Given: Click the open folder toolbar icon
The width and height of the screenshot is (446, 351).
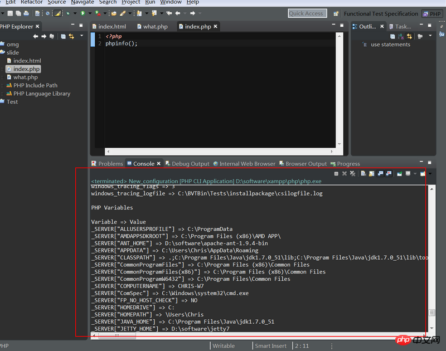Looking at the screenshot, I should pyautogui.click(x=114, y=13).
